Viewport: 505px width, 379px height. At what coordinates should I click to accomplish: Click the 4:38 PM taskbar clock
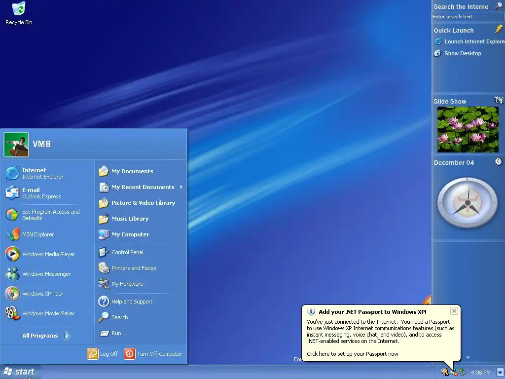point(480,373)
